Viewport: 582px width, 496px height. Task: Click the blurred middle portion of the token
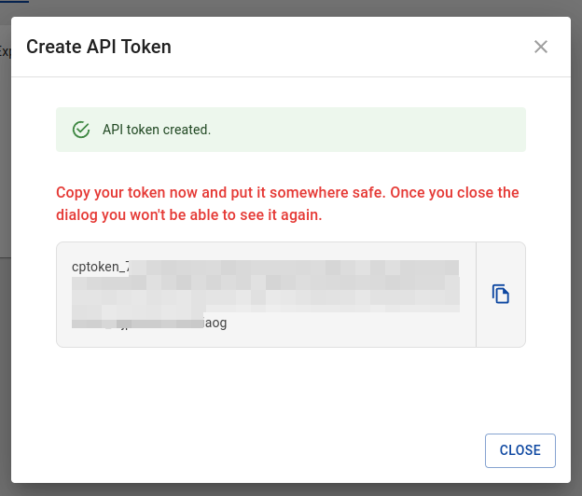coord(266,286)
